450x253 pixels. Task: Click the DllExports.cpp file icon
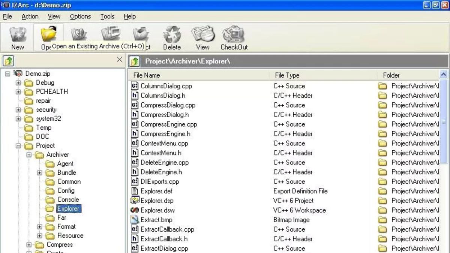[135, 181]
